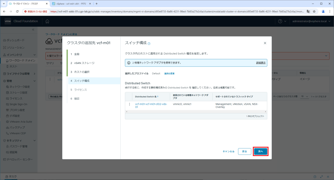Open a new browser tab
This screenshot has width=334, height=180.
pyautogui.click(x=97, y=4)
